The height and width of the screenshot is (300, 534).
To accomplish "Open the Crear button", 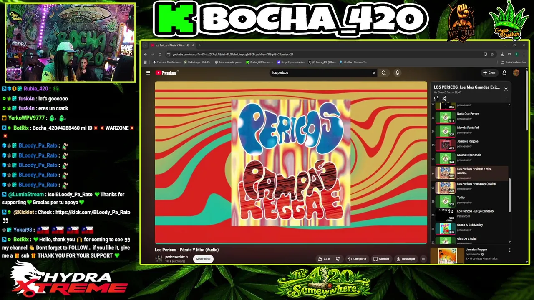I will pyautogui.click(x=489, y=73).
